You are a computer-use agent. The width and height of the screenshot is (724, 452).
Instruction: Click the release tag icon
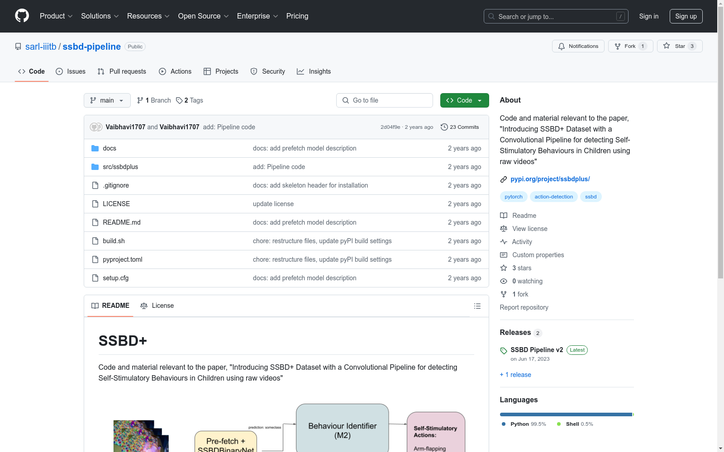tap(504, 351)
